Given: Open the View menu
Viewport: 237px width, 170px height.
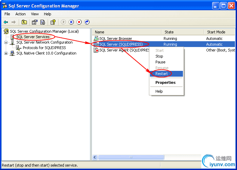Looking at the screenshot, I should coord(35,14).
